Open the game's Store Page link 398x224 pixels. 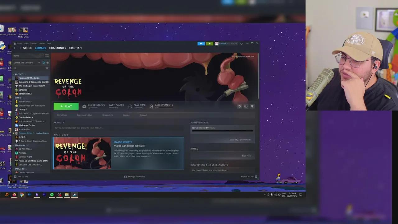[62, 115]
